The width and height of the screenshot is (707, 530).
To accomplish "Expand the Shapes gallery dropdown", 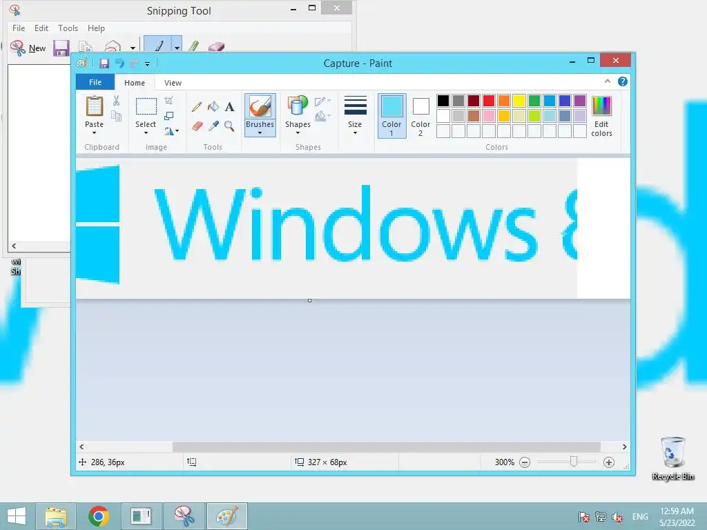I will (298, 133).
